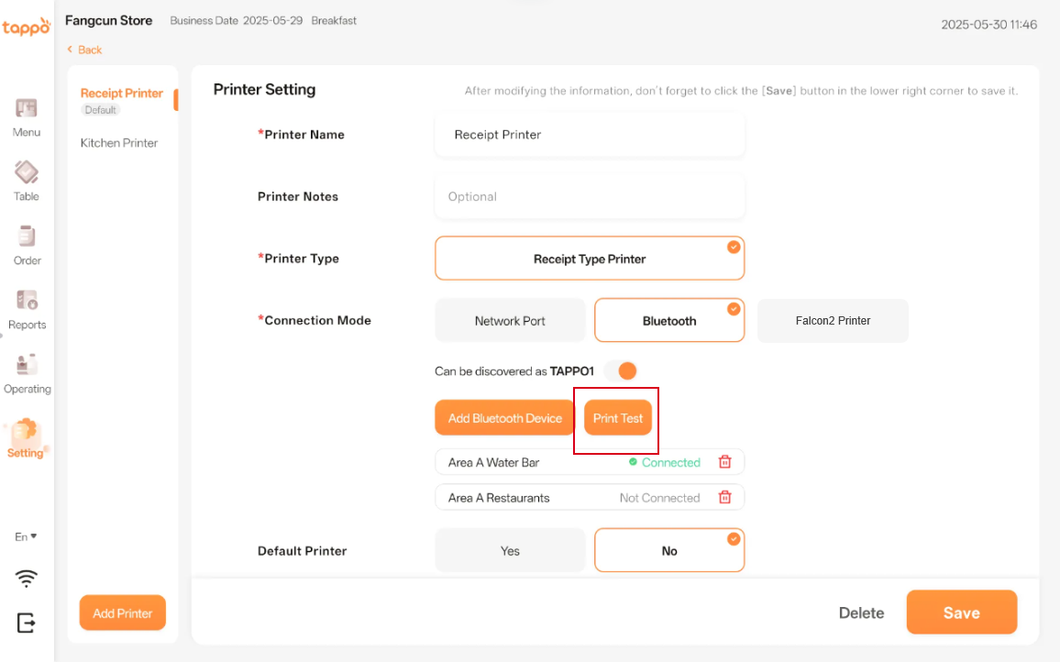Click the logout exit icon
This screenshot has height=662, width=1060.
[x=27, y=623]
